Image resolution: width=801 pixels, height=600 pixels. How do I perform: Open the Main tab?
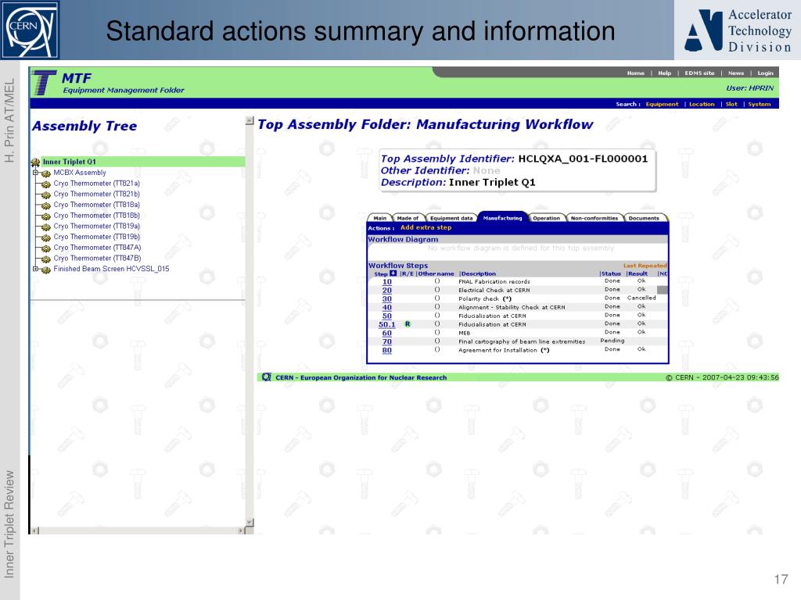379,218
